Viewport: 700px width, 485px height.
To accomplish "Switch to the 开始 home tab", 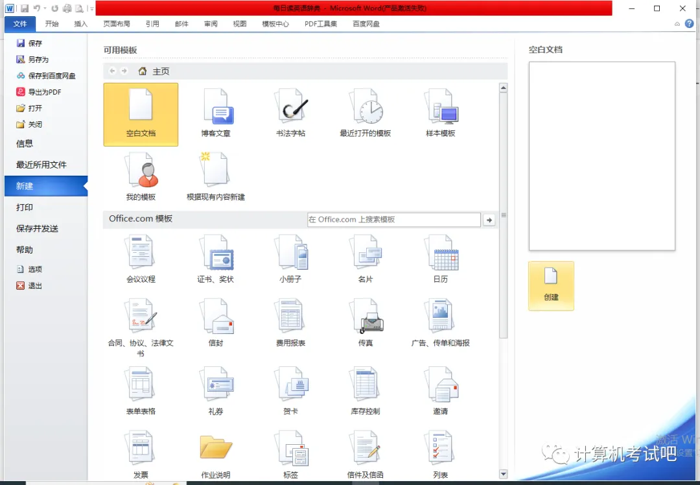I will 52,24.
